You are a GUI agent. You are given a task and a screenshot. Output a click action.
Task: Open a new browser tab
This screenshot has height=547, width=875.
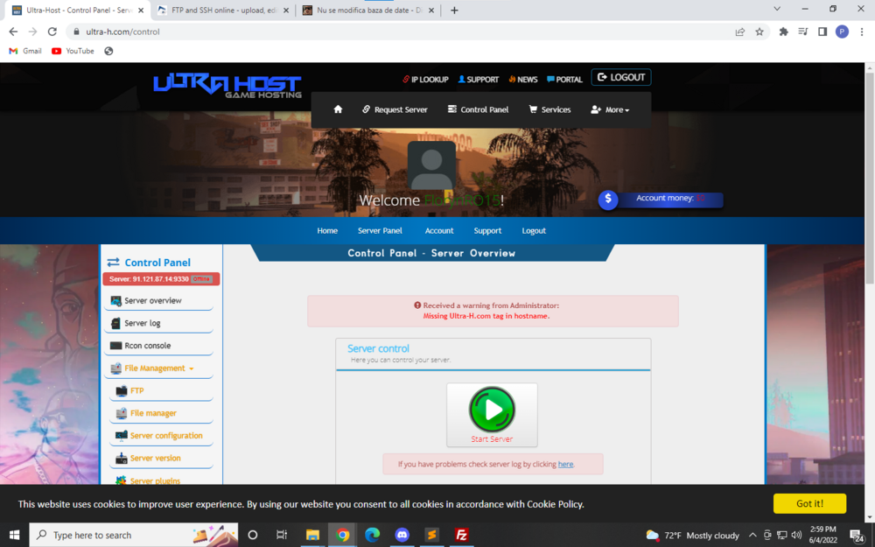(454, 10)
